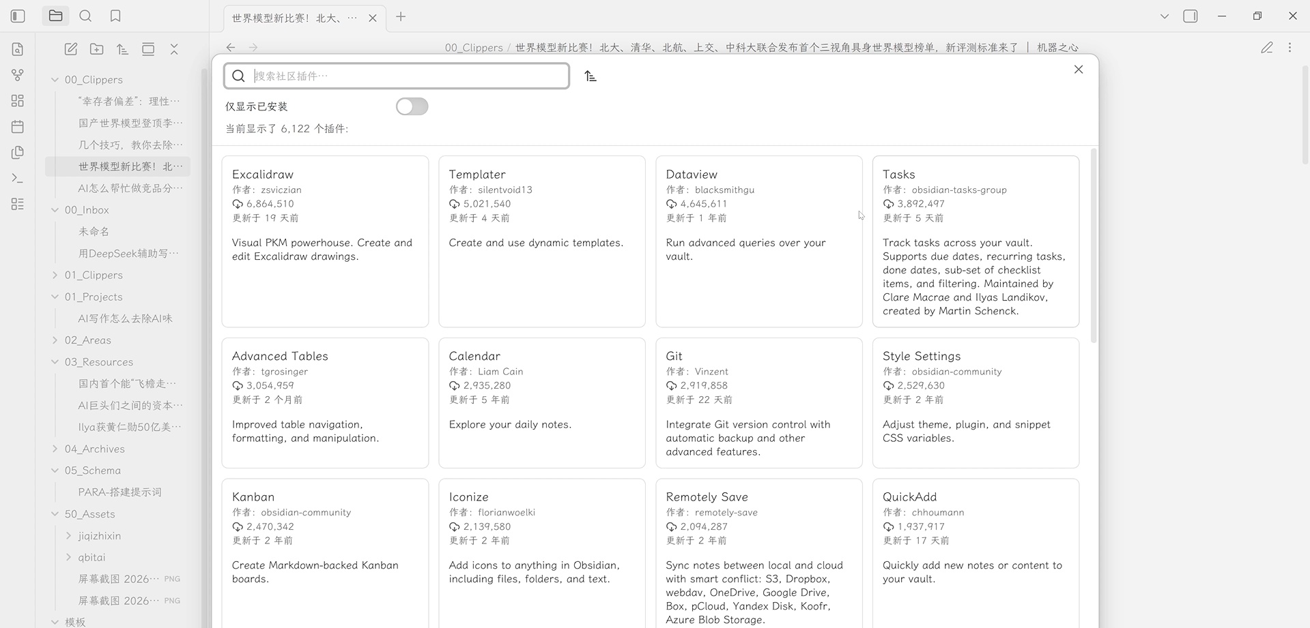
Task: Open the tab list dropdown arrow
Action: point(1165,16)
